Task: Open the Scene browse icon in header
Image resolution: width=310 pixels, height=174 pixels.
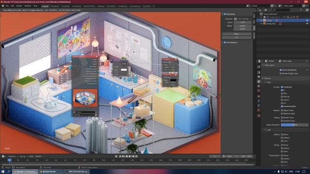Action: 248,6
